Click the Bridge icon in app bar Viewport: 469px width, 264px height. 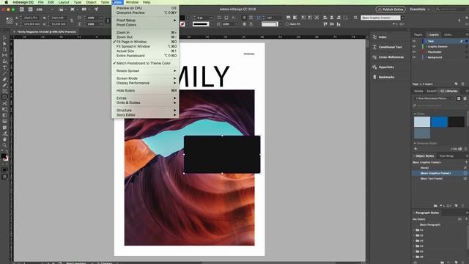click(21, 10)
